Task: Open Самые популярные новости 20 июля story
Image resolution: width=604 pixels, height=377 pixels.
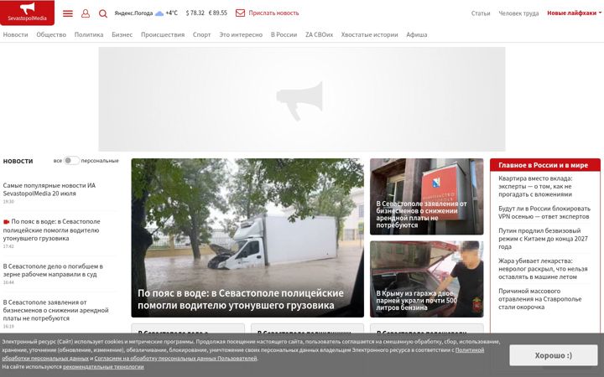Action: (x=49, y=189)
